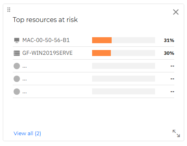
Task: Select the 30% risk value
Action: coord(169,53)
